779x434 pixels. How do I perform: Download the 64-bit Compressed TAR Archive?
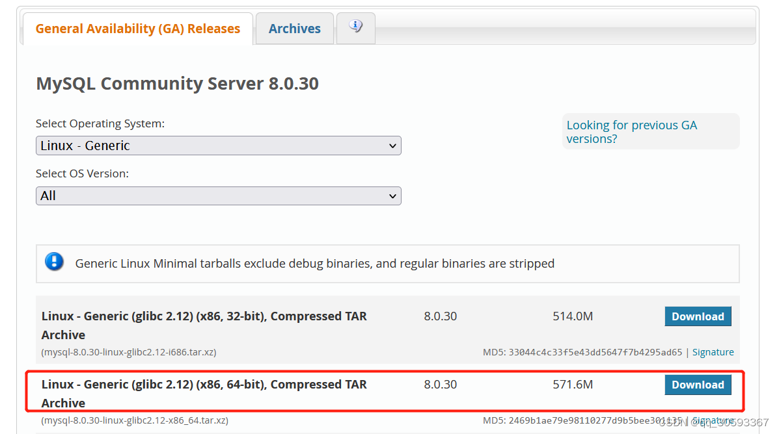click(x=698, y=385)
